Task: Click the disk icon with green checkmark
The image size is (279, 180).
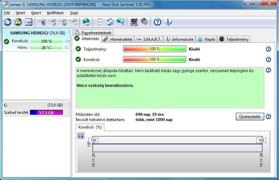Action: point(63,22)
